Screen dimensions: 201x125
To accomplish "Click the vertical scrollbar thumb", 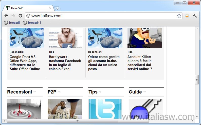I will coord(197,80).
